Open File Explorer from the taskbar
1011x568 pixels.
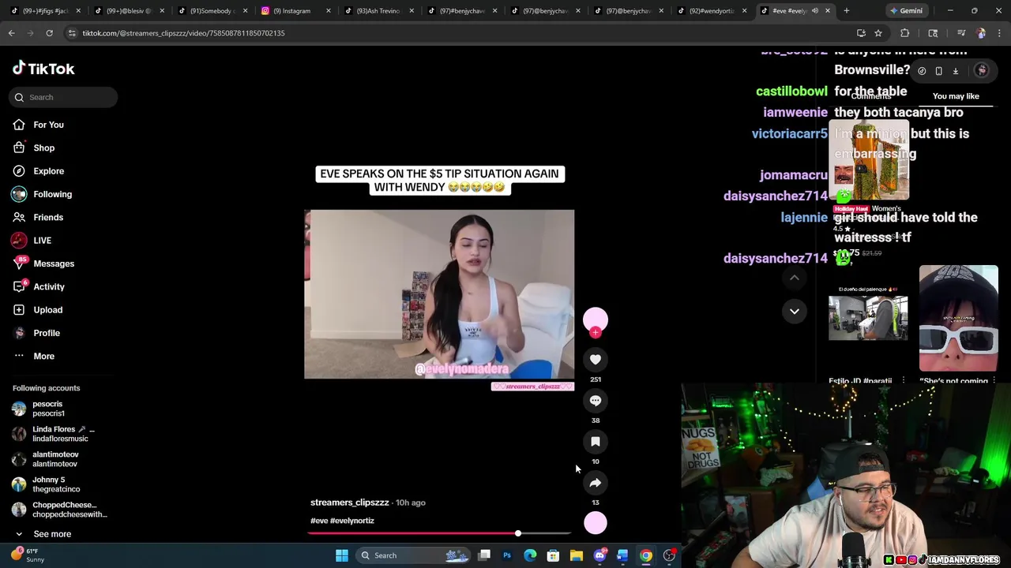tap(577, 555)
